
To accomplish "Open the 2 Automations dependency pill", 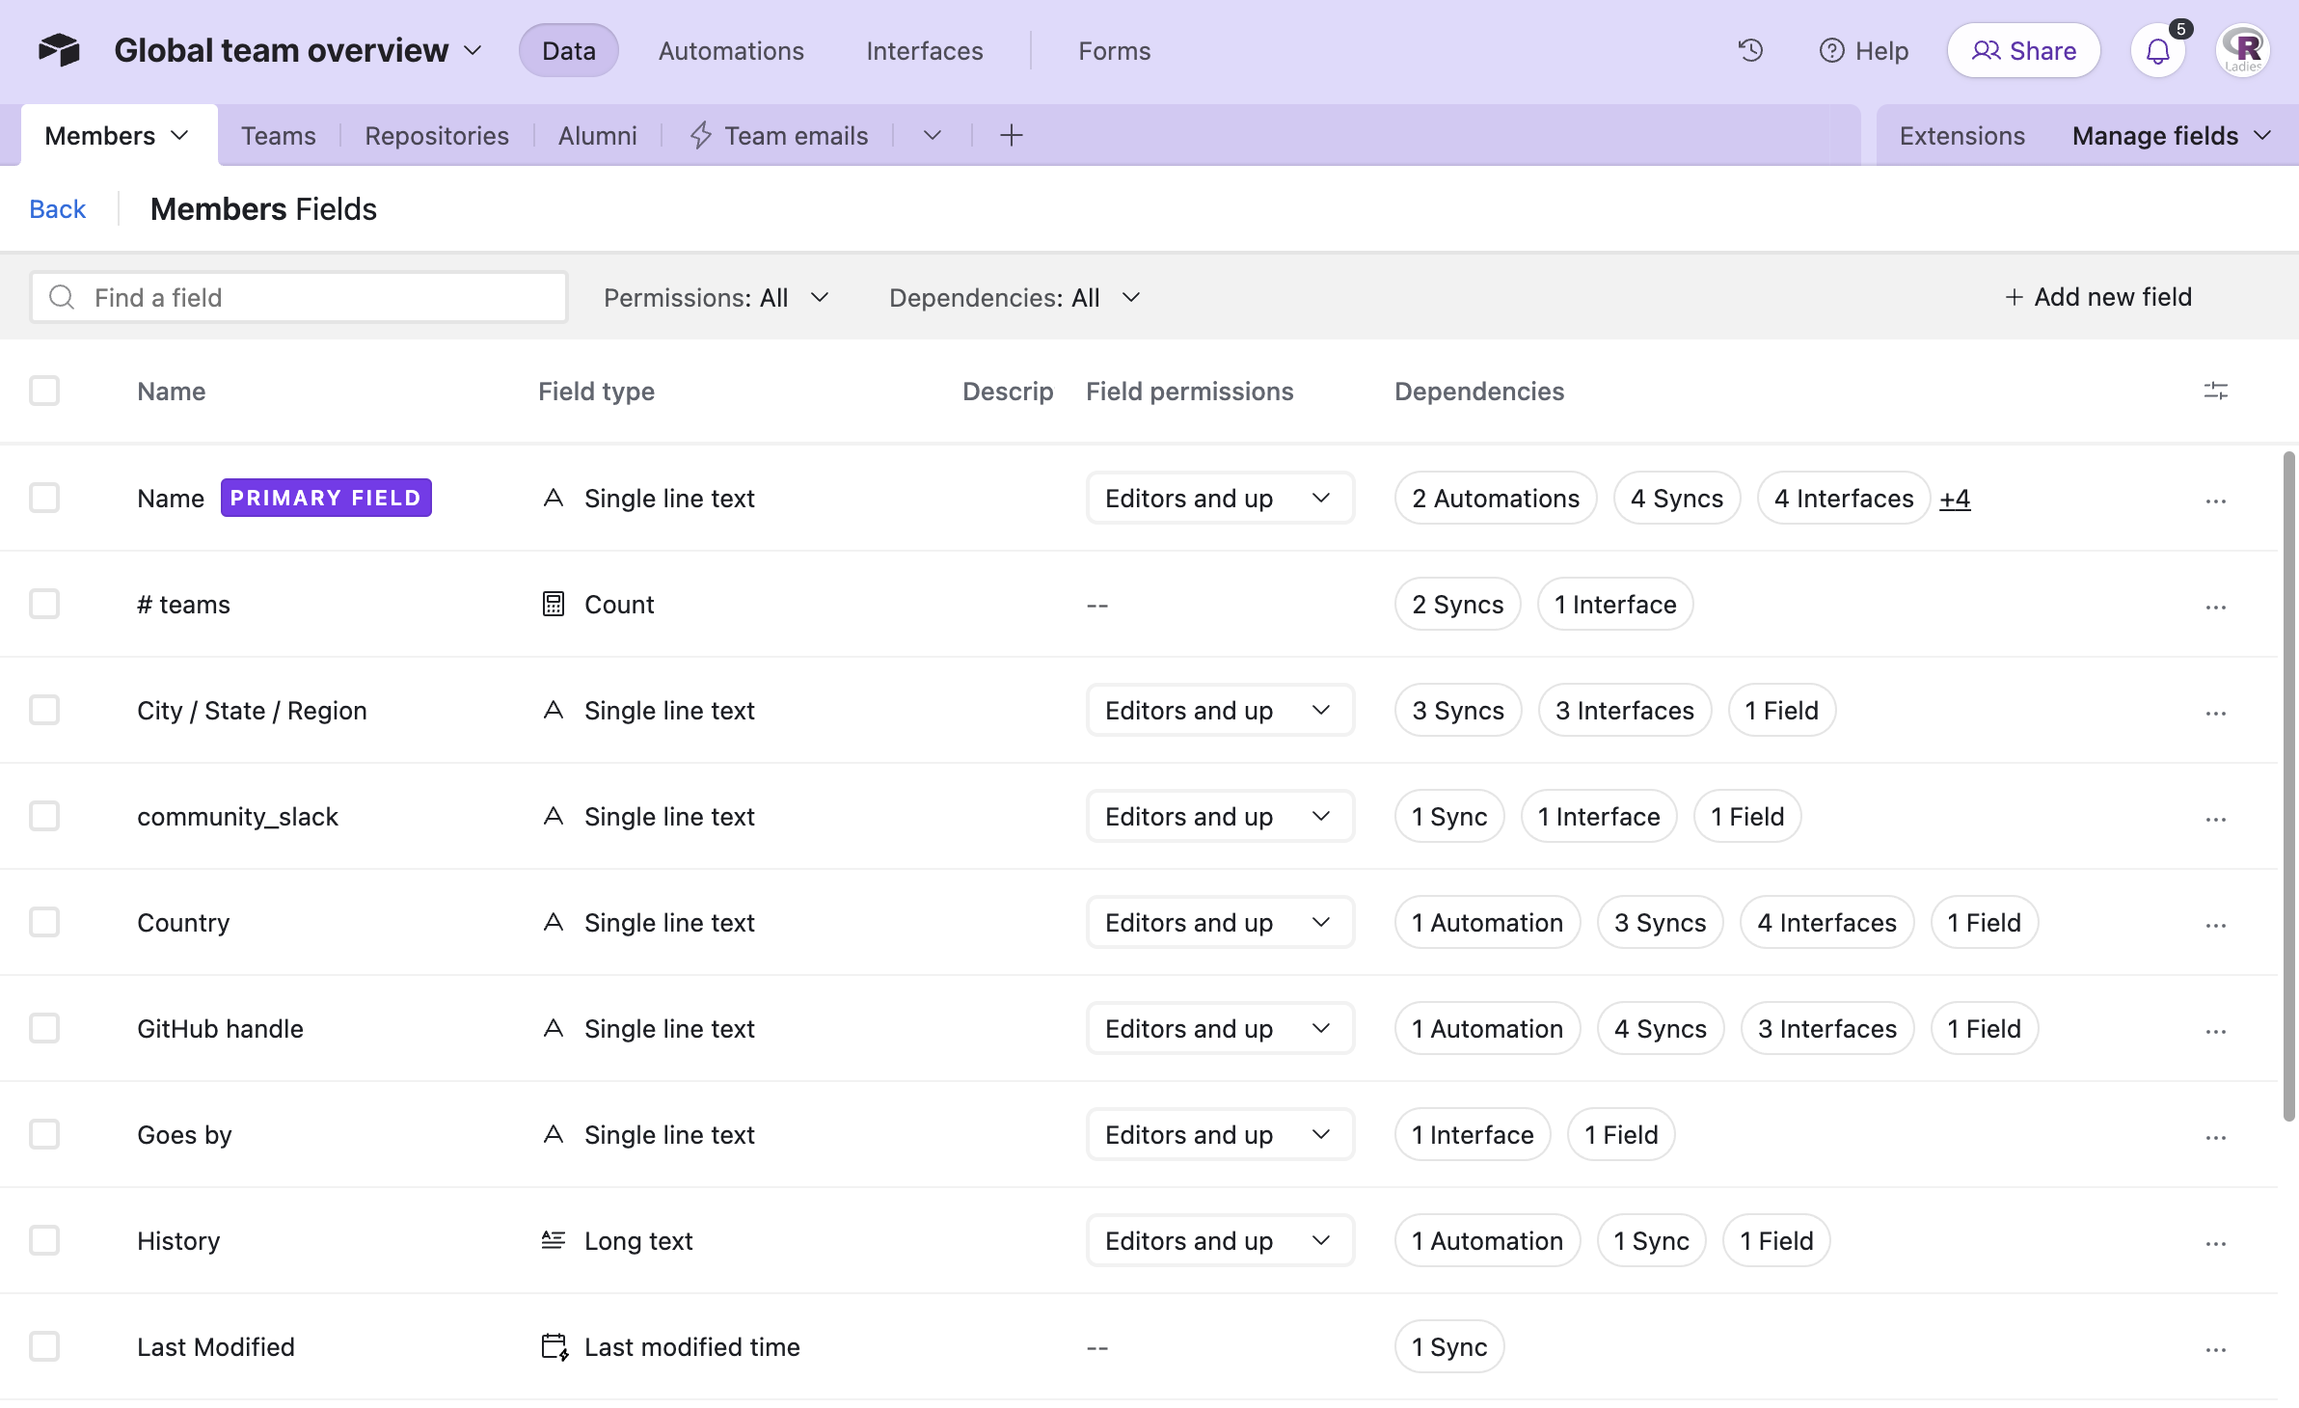I will point(1496,498).
